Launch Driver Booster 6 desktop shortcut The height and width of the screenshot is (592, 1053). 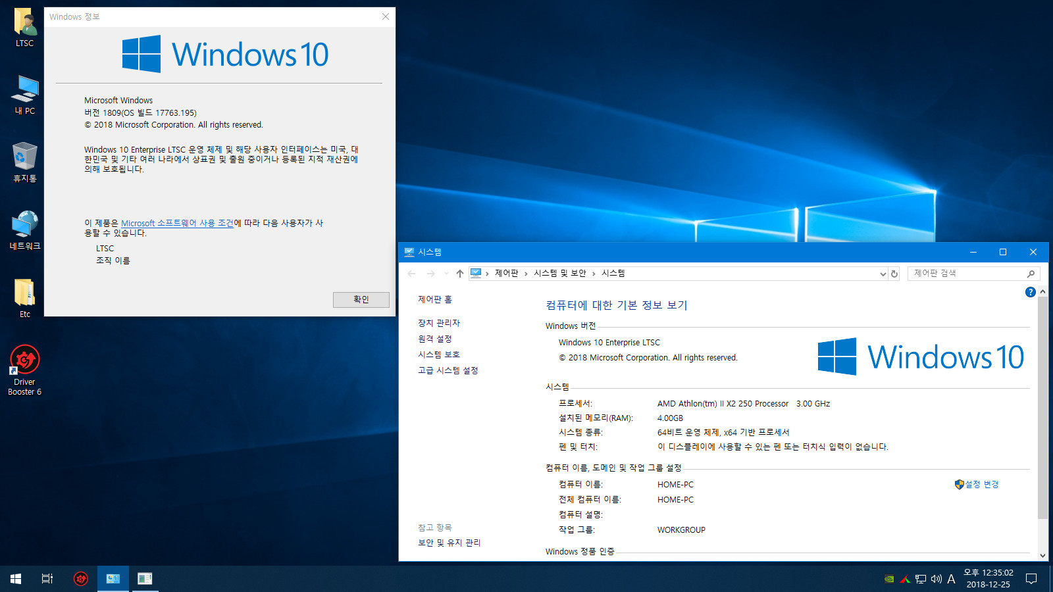(25, 370)
